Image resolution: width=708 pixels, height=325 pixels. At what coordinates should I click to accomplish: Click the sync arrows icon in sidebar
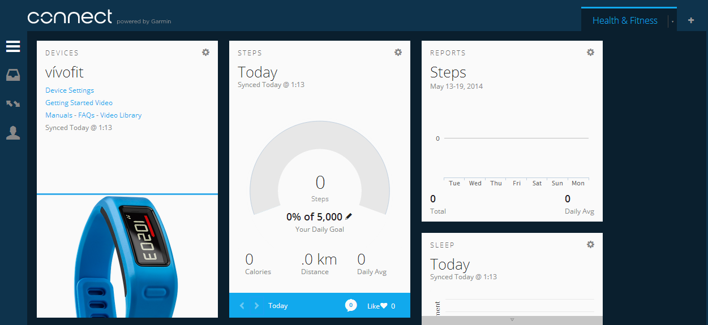[x=13, y=104]
